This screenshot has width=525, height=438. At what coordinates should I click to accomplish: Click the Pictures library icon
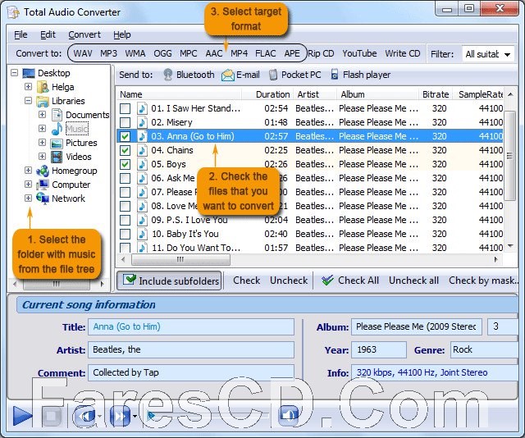pos(57,144)
